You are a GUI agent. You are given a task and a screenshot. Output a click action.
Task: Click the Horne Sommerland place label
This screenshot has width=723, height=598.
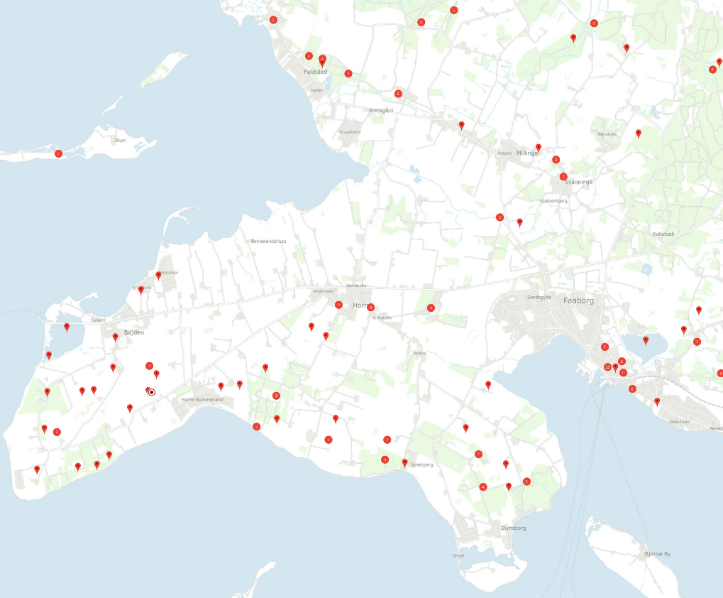click(202, 400)
